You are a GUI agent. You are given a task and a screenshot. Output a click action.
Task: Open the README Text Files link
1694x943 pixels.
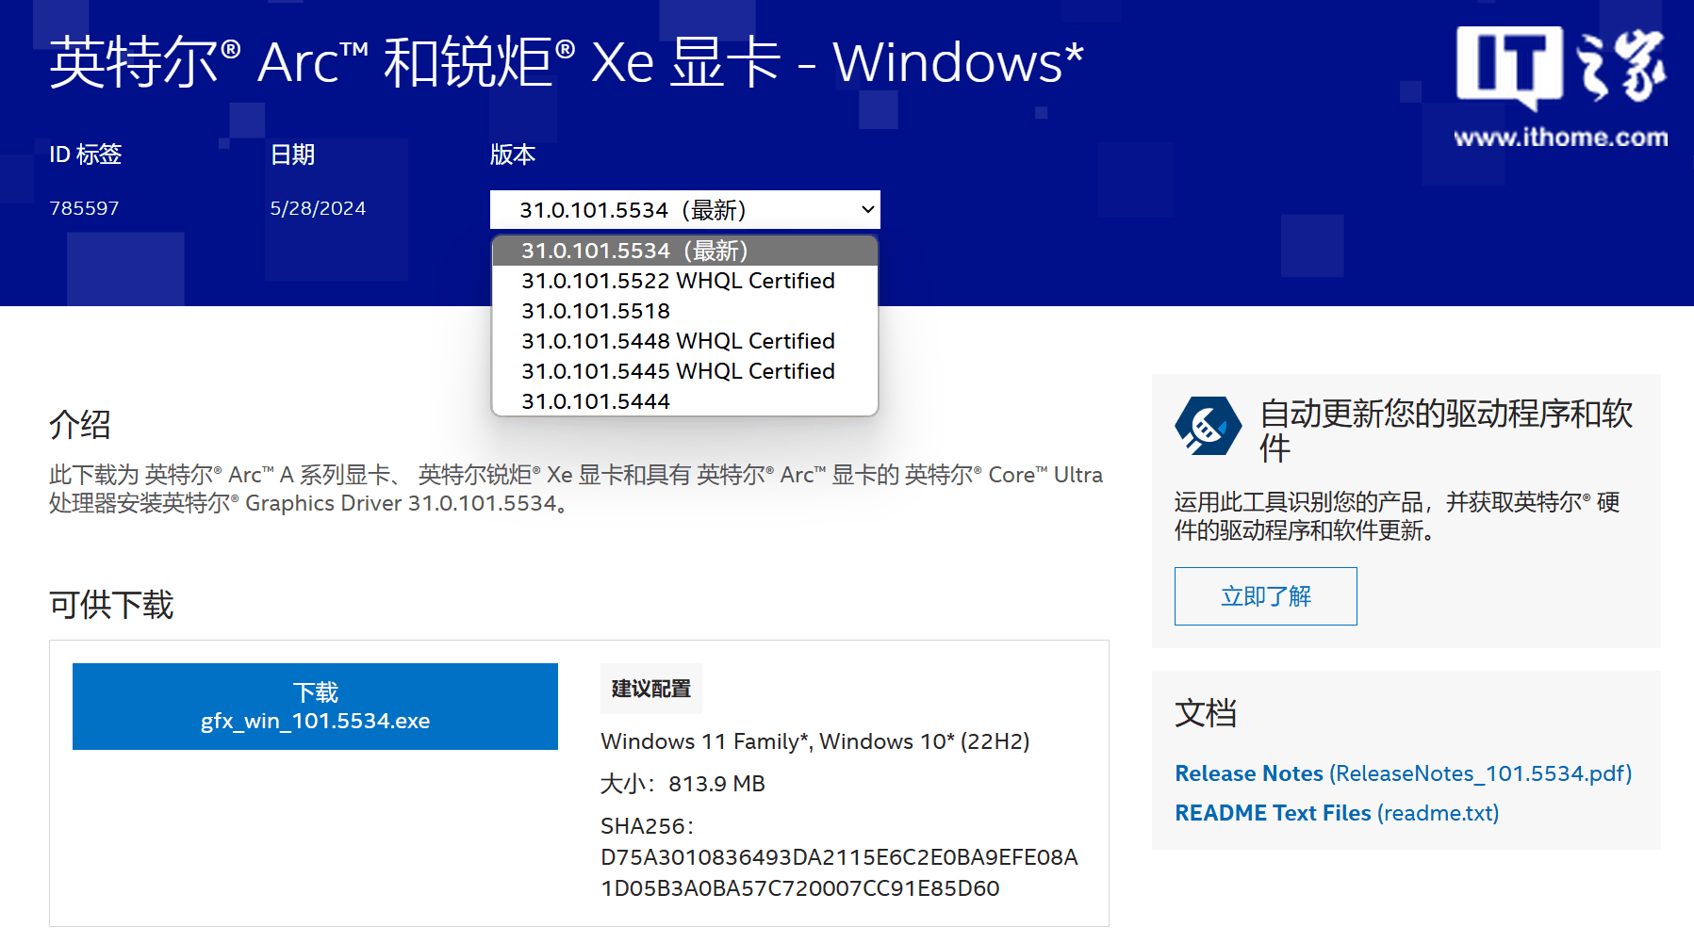pos(1336,813)
